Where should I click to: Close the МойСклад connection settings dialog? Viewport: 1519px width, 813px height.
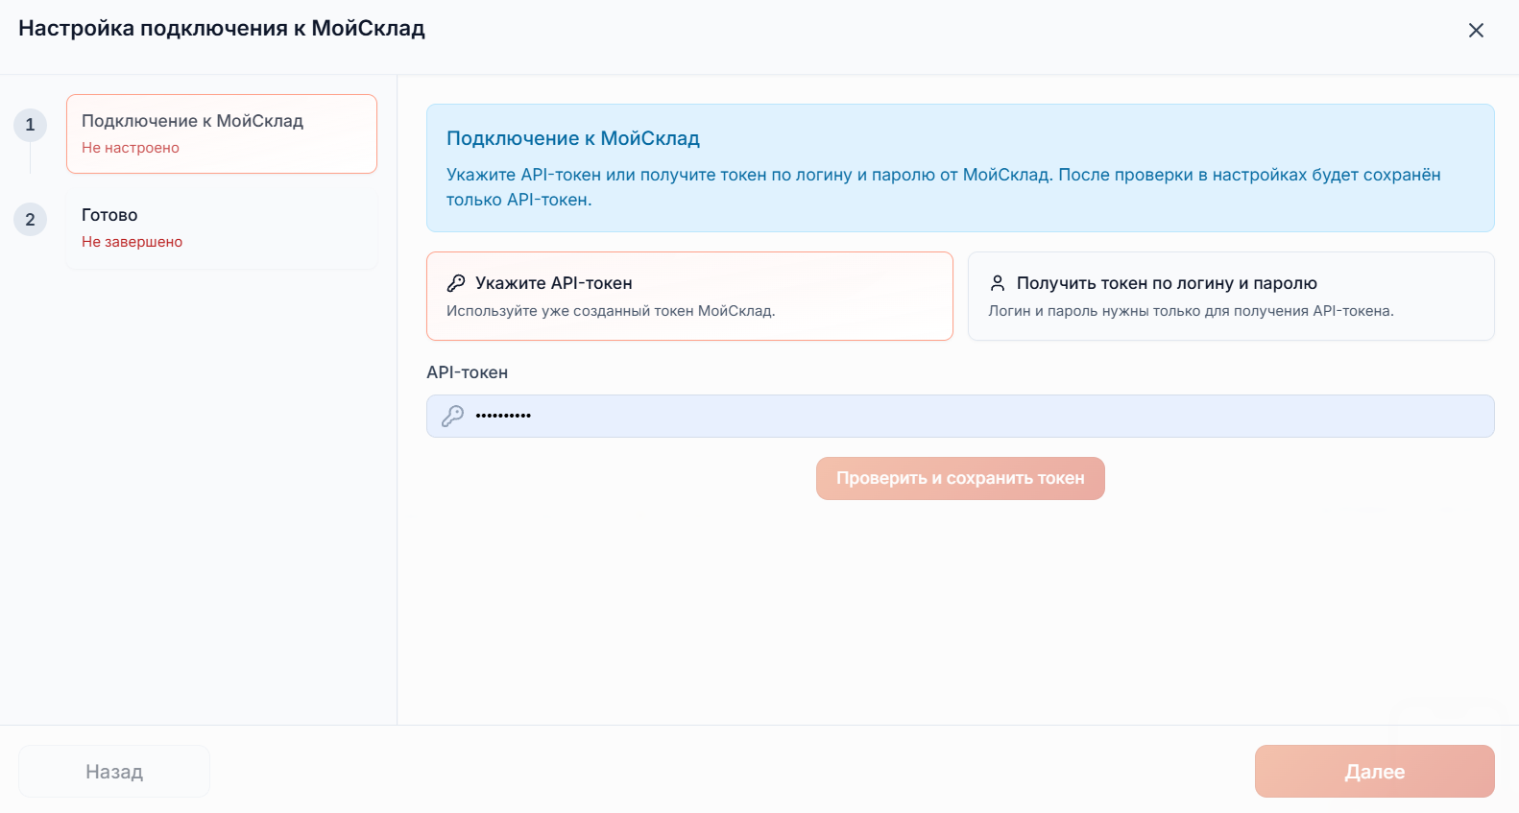pyautogui.click(x=1476, y=31)
